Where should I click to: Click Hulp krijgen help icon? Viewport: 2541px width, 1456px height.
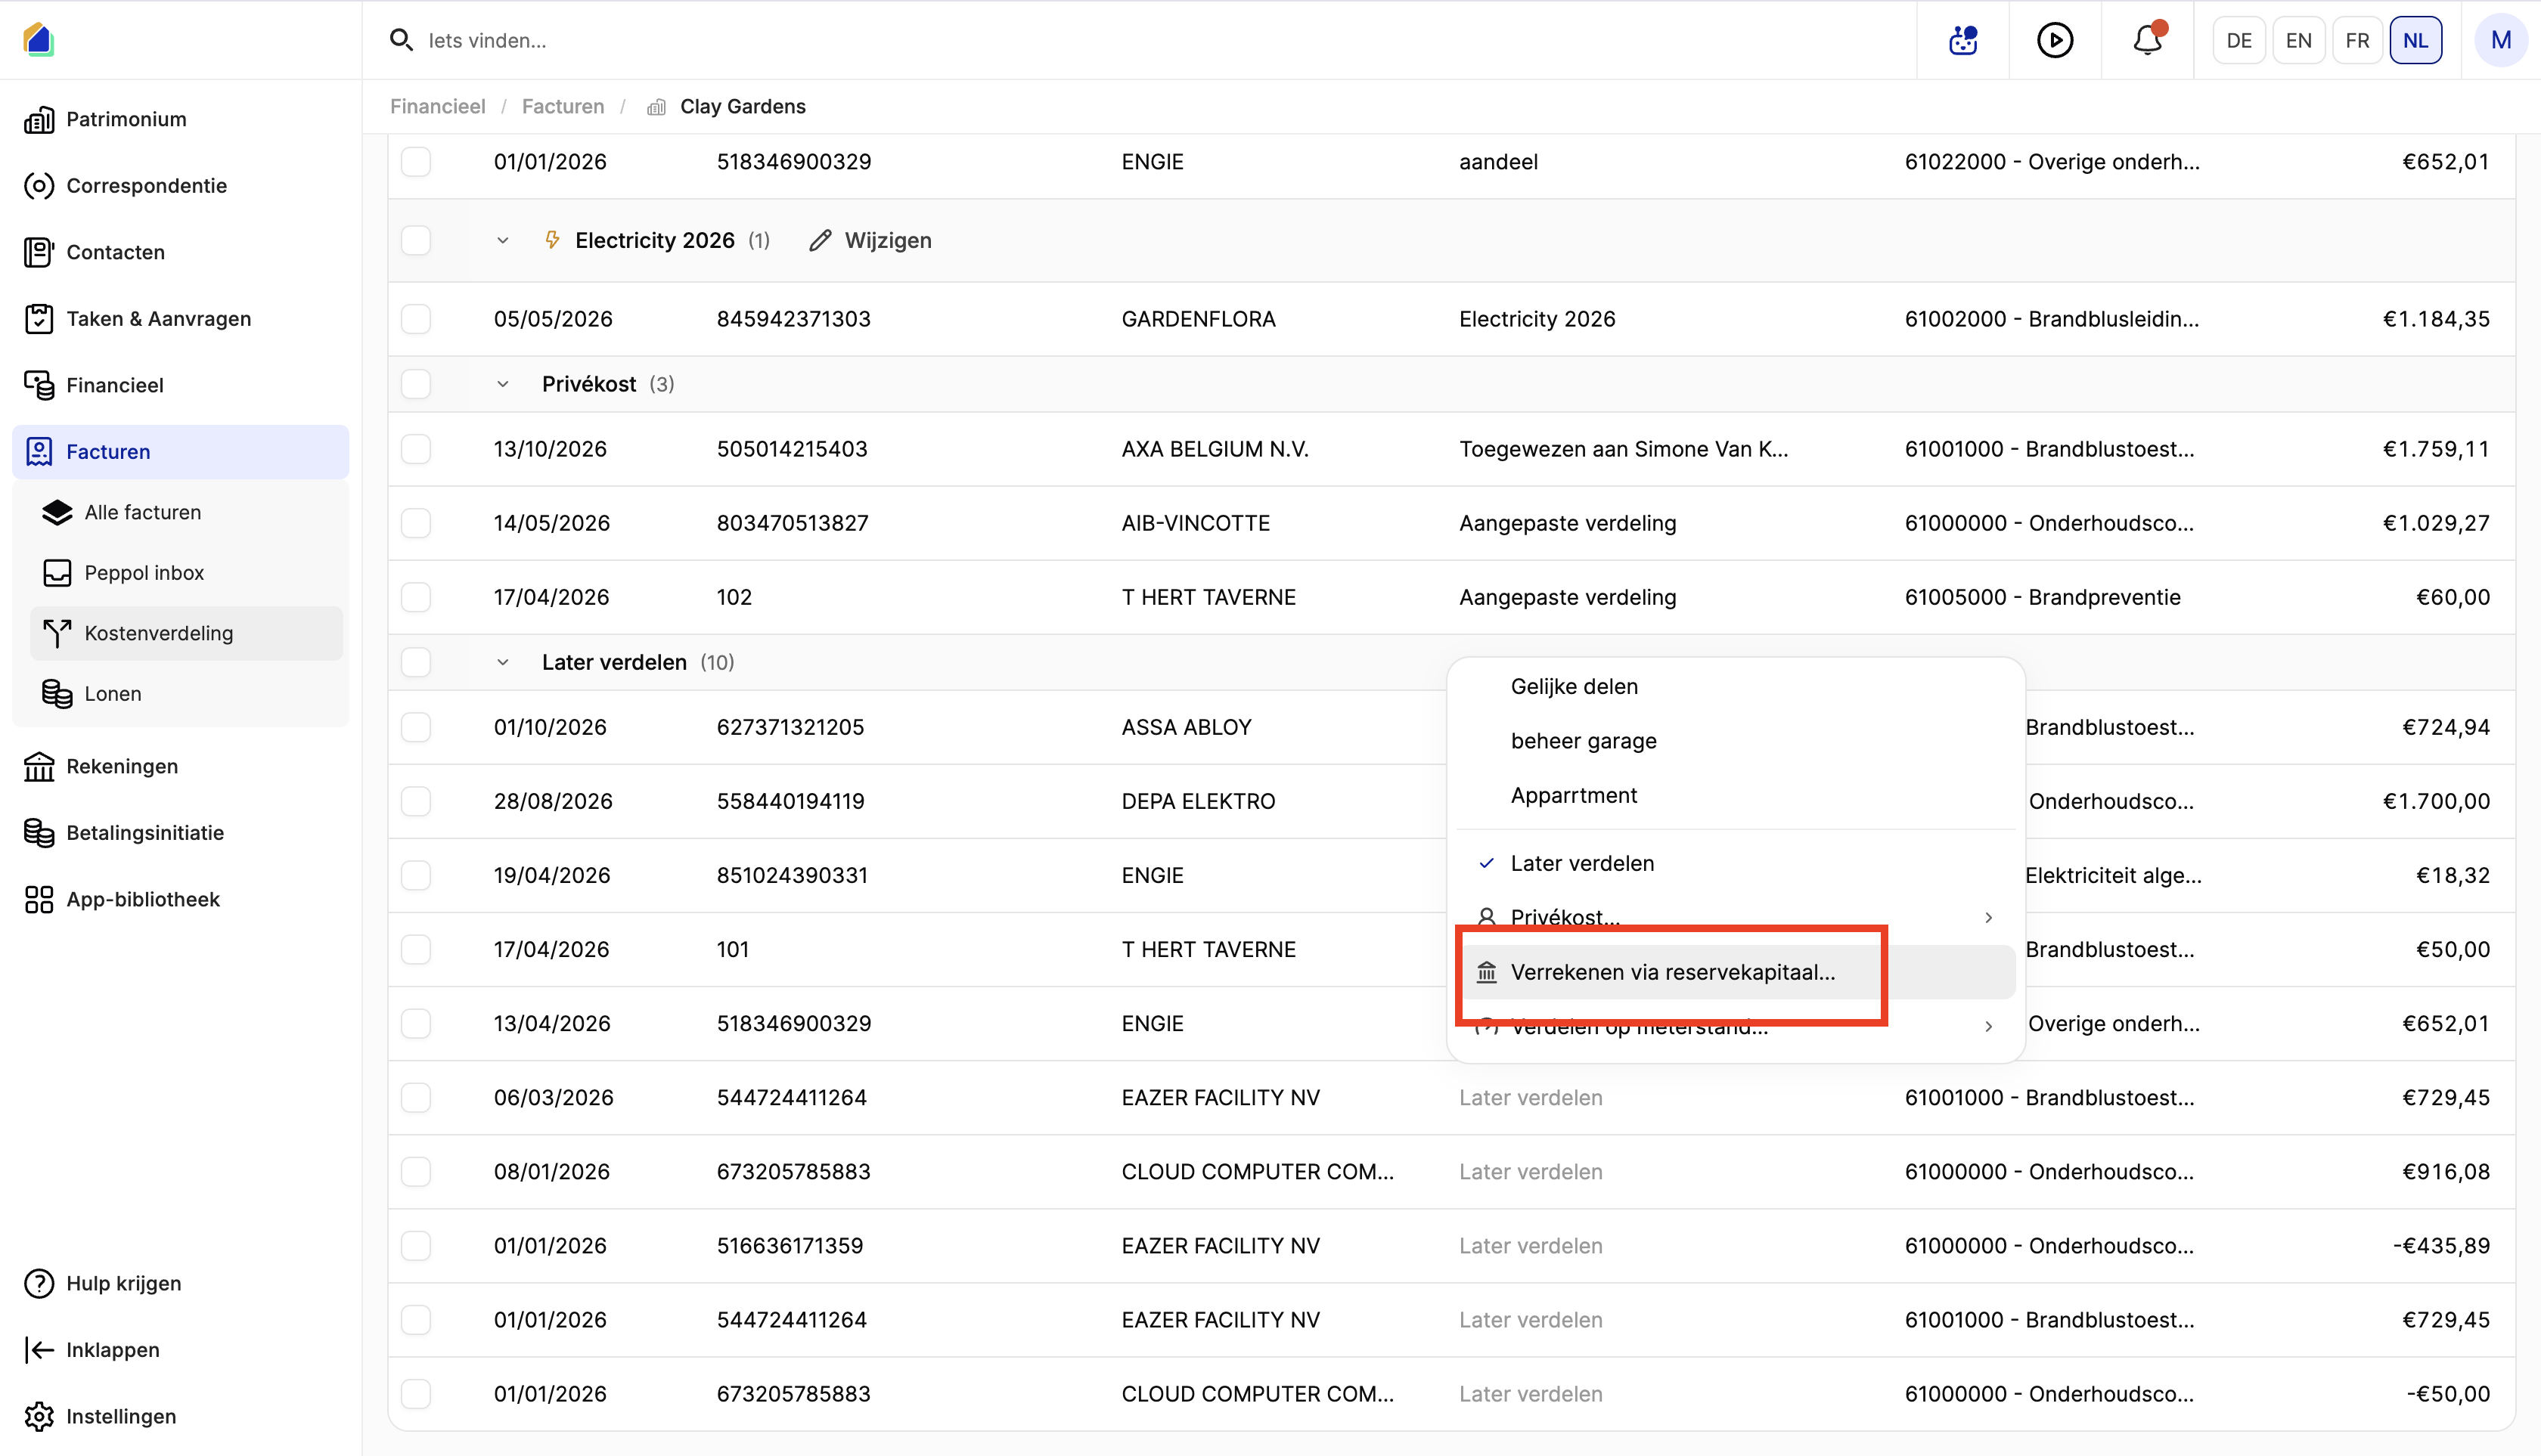coord(40,1283)
